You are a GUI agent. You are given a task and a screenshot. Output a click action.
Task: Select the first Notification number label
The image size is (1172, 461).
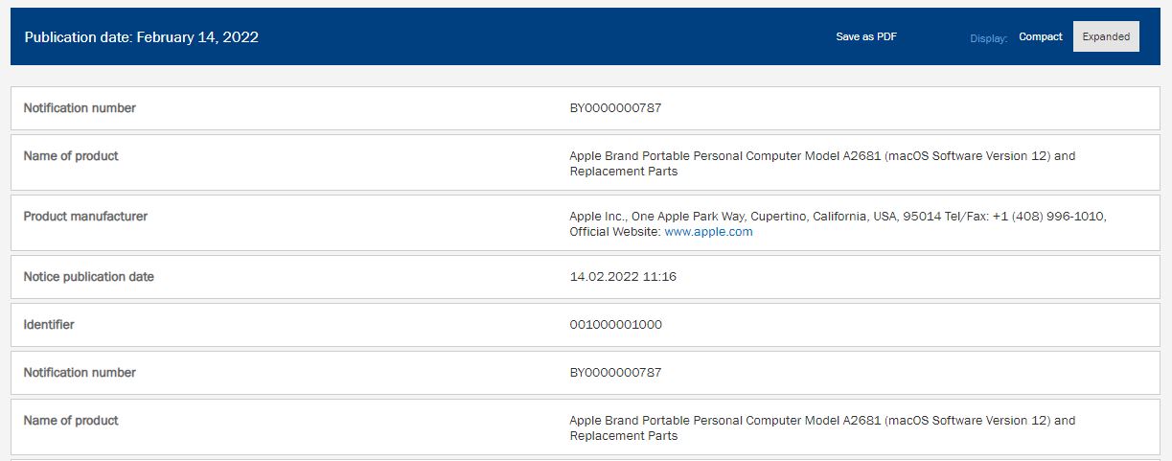(x=80, y=108)
